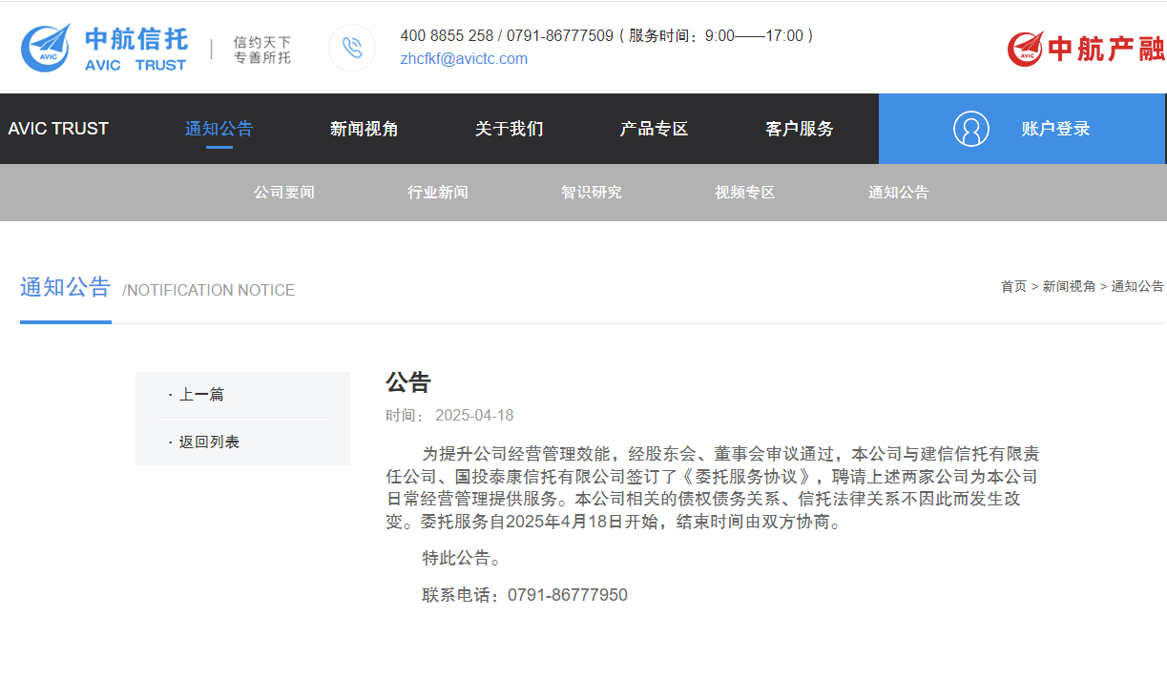Click the zhcfkf@avictc.com email link
Viewport: 1167px width, 678px height.
(x=464, y=59)
